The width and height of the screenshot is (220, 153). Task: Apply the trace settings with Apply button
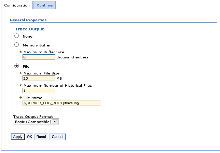[18, 137]
